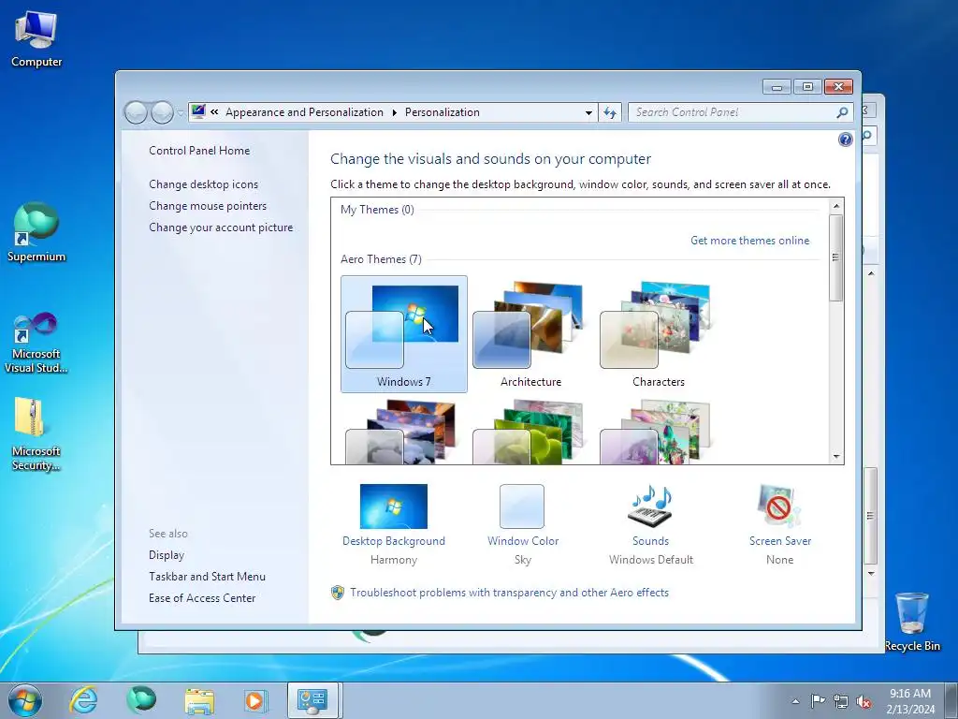This screenshot has height=719, width=958.
Task: Open the Windows Start menu orb
Action: 25,700
